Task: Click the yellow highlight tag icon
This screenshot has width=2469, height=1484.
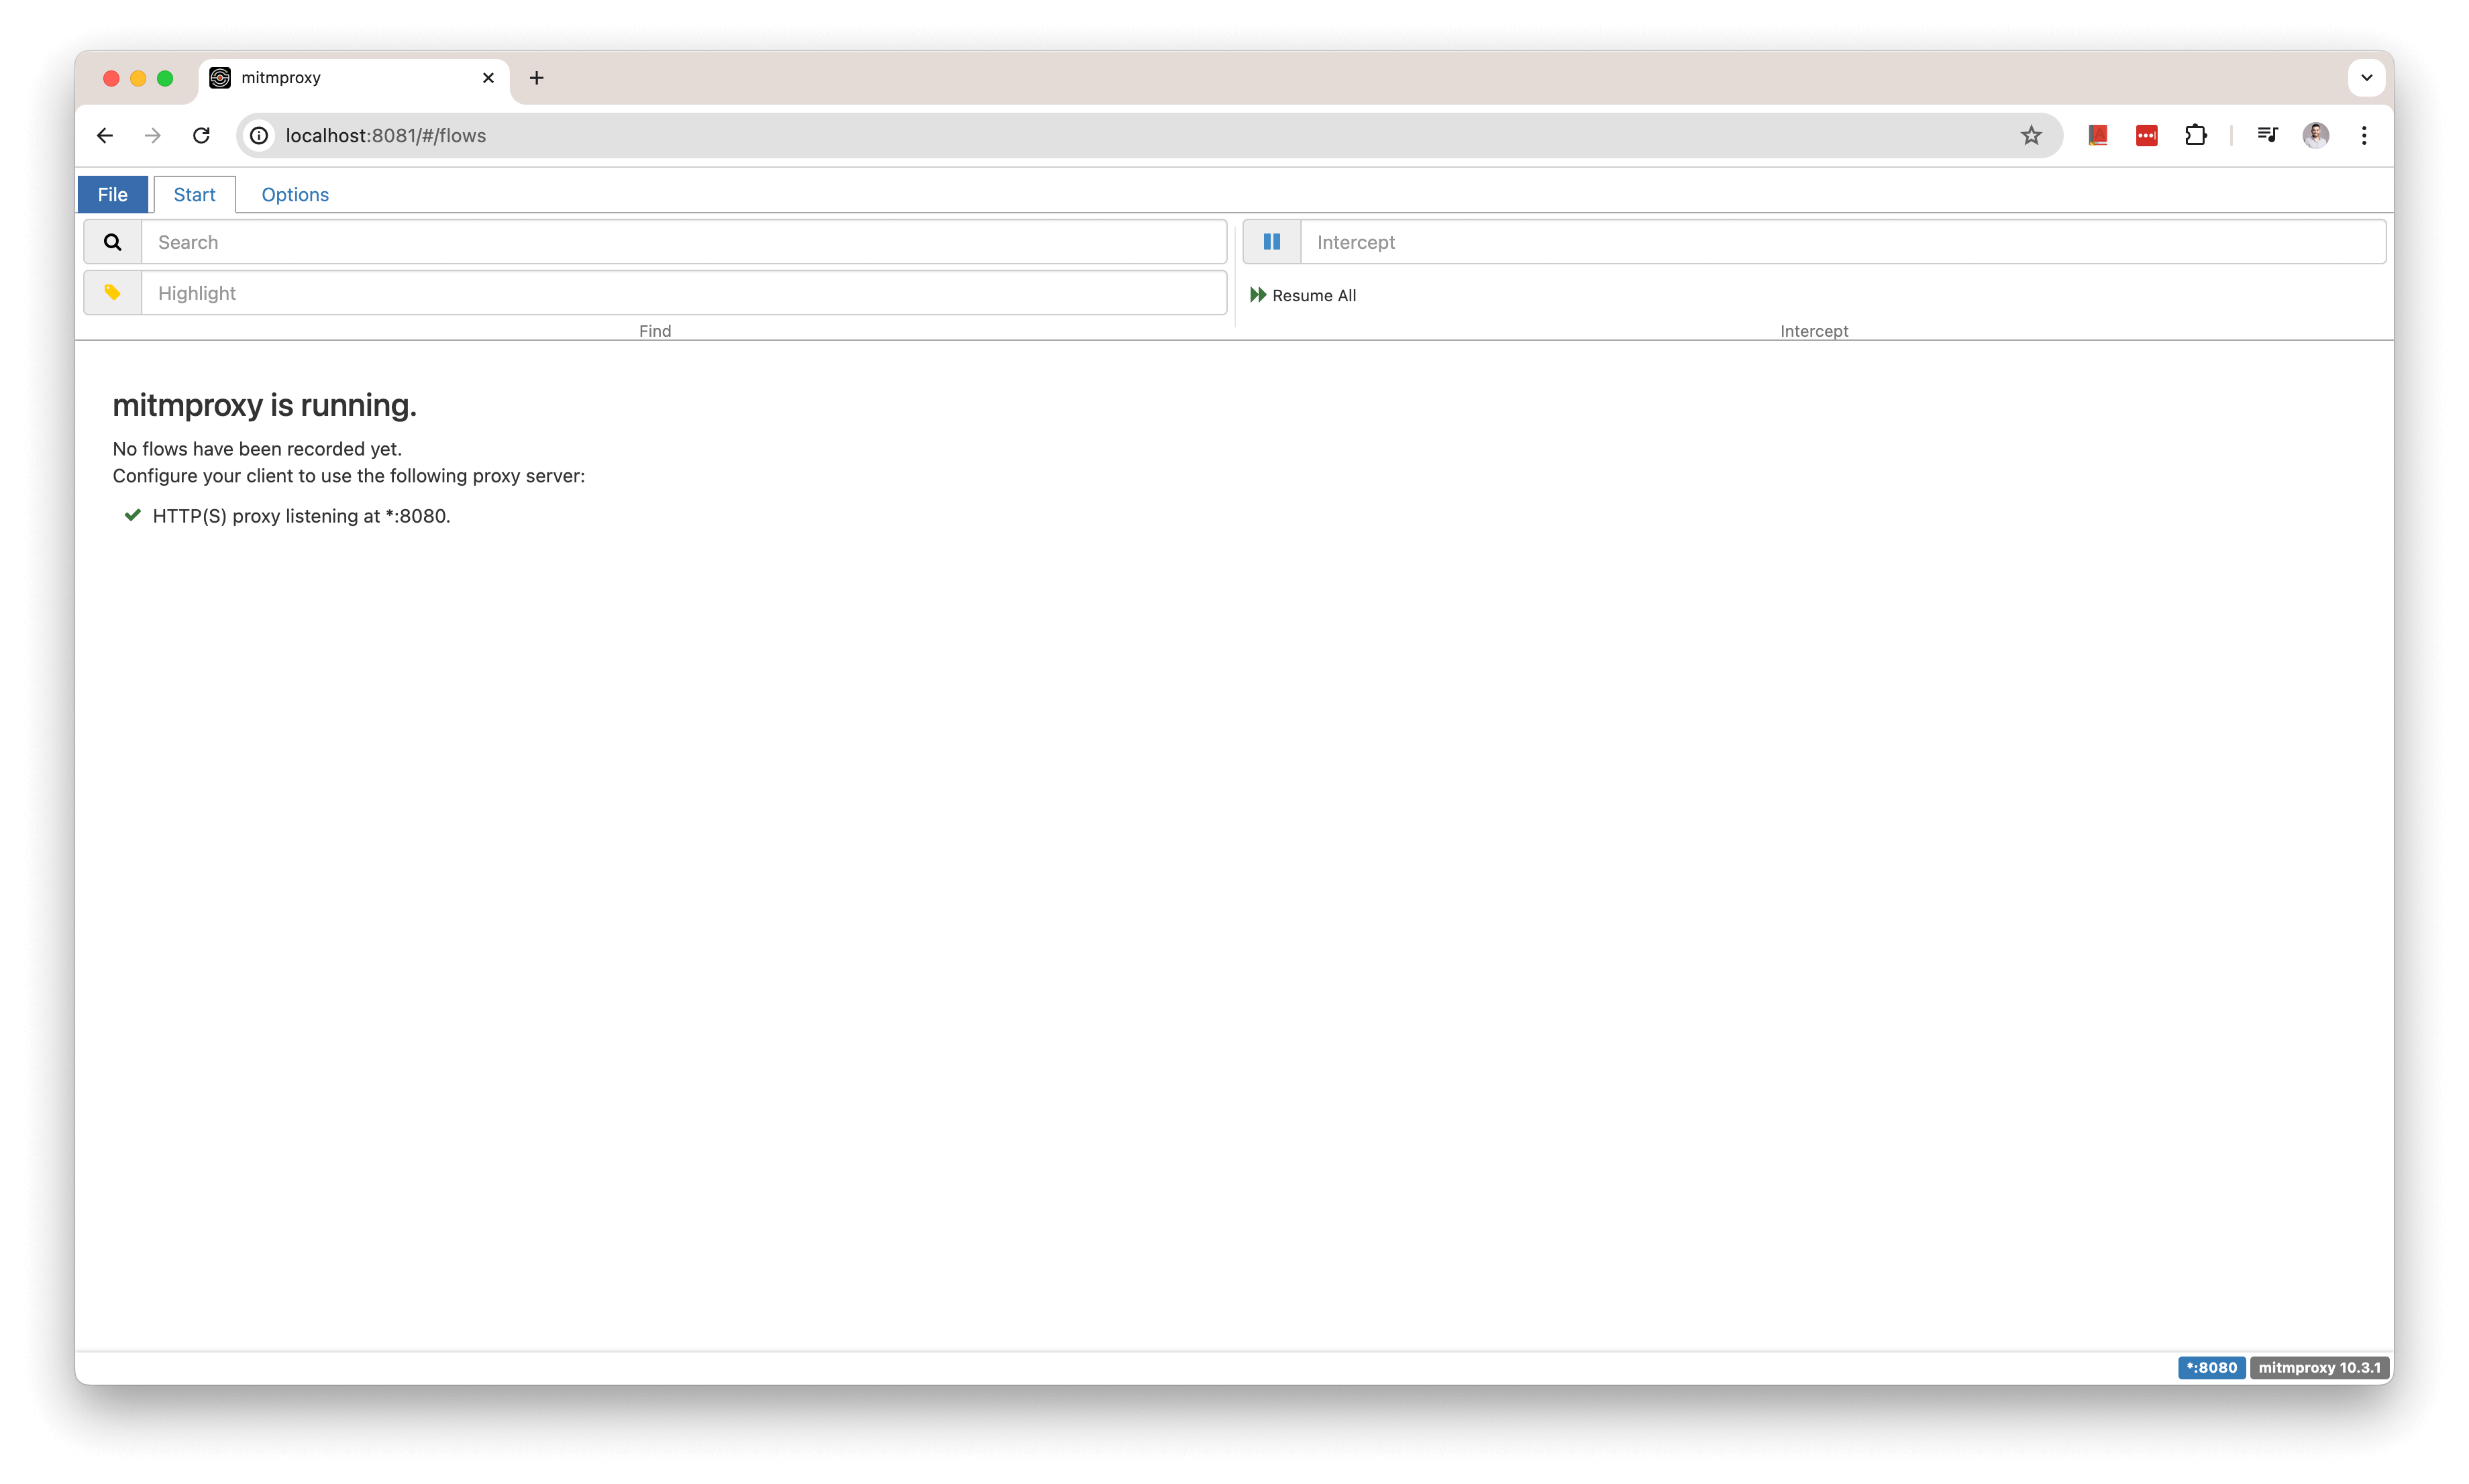Action: pos(113,293)
